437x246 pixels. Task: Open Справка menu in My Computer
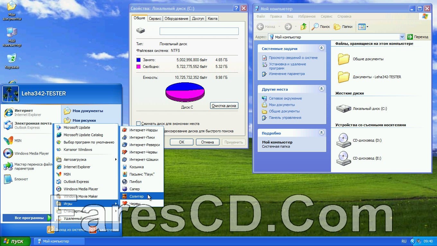pyautogui.click(x=344, y=16)
